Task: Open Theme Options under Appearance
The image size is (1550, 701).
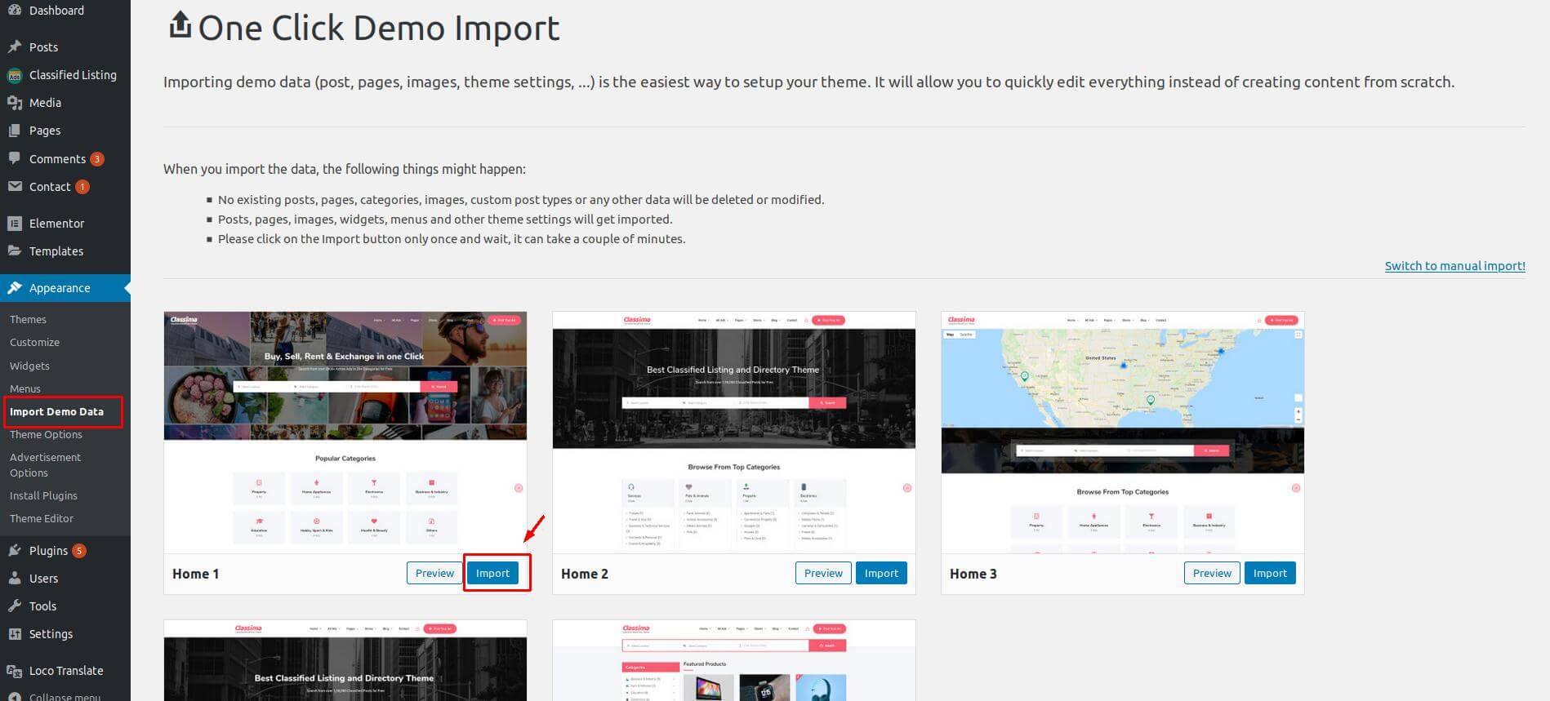Action: coord(46,434)
